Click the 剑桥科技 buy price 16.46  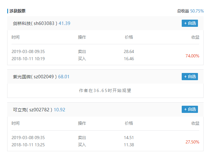(129, 59)
